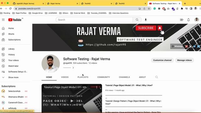This screenshot has height=113, width=201.
Task: Play the Page Object Model video
Action: pyautogui.click(x=72, y=101)
